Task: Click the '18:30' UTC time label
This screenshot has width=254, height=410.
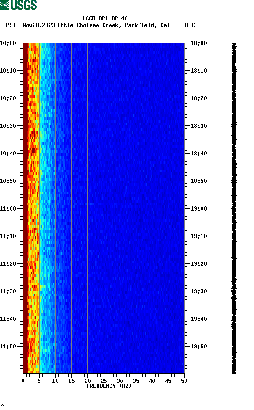Action: tap(198, 126)
